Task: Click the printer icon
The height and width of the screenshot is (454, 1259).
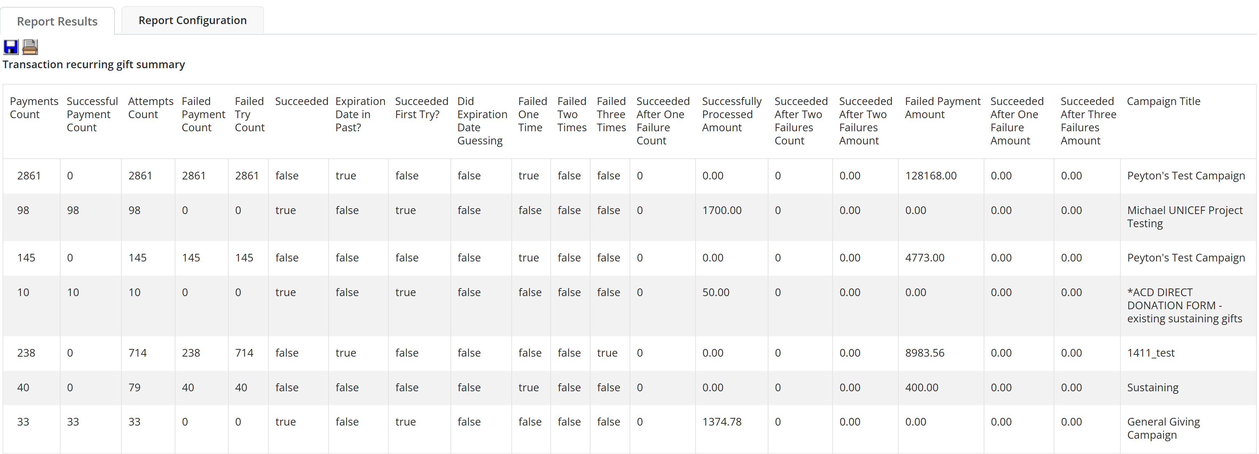Action: (30, 47)
